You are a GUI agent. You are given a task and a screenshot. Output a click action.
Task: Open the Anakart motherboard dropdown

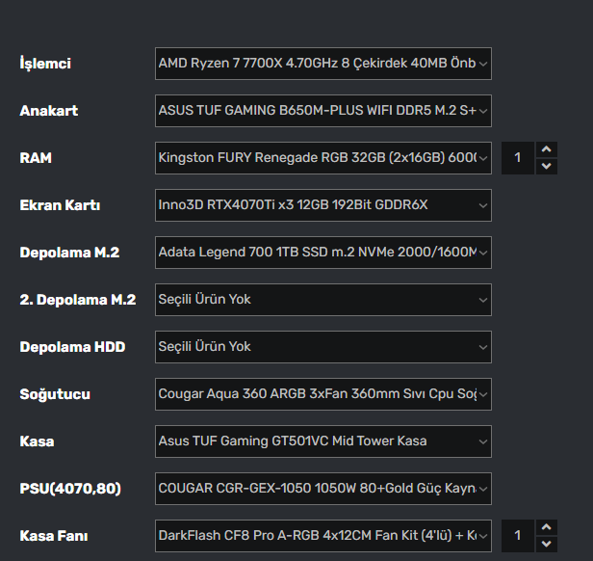(x=322, y=111)
